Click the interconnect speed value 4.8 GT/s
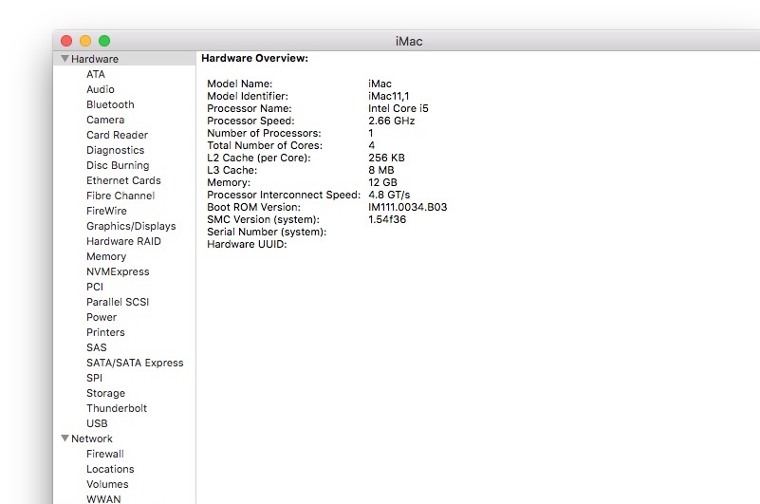 pos(389,195)
